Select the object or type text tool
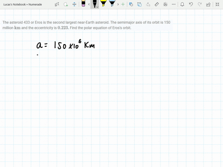Image resolution: width=223 pixels, height=167 pixels. 57,4
